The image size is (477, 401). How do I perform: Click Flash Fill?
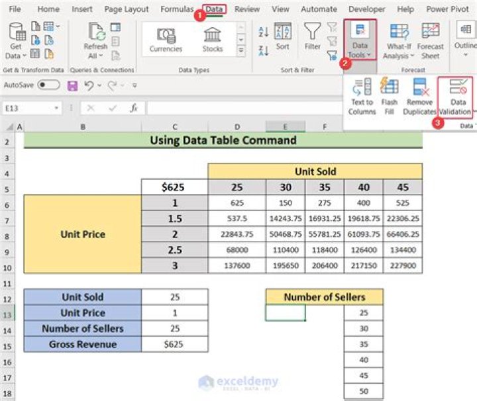click(390, 97)
